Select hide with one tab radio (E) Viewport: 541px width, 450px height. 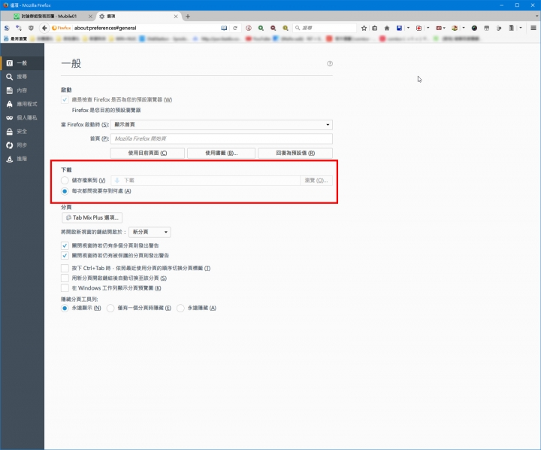click(110, 308)
